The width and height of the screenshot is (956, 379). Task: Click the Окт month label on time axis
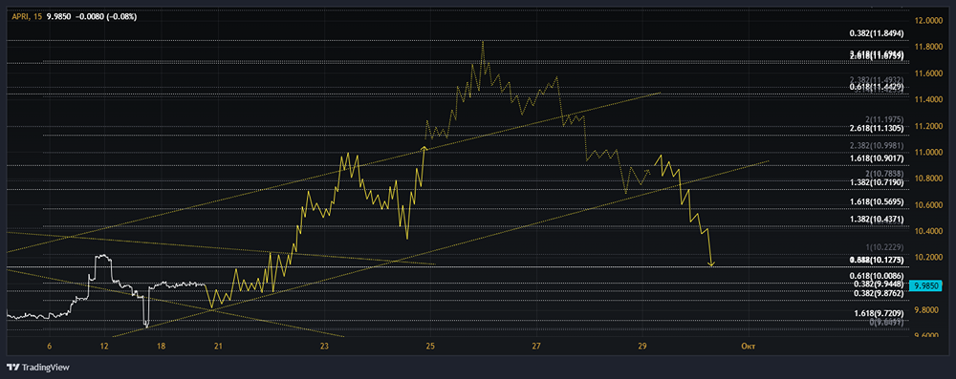point(748,346)
